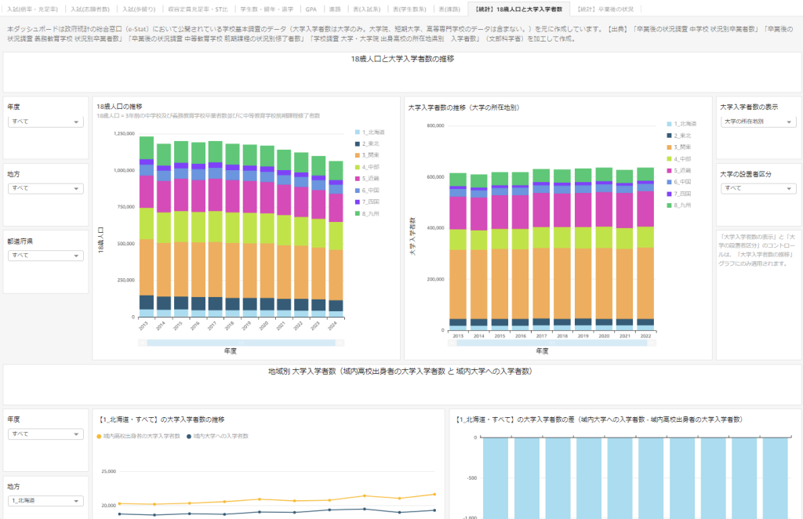
Task: Open the 大学入学者数の表示 dropdown
Action: click(758, 122)
